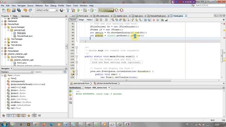Screen dimensions: 226x127
Task: Click the Undo toolbar icon
Action: coord(25,10)
